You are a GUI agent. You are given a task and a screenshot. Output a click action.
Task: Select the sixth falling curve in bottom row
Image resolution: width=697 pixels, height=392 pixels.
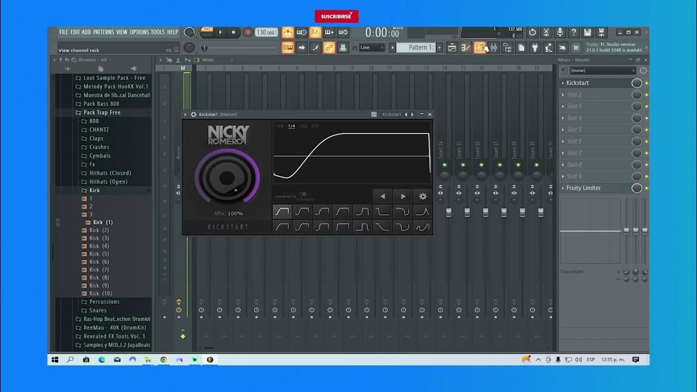coord(382,226)
